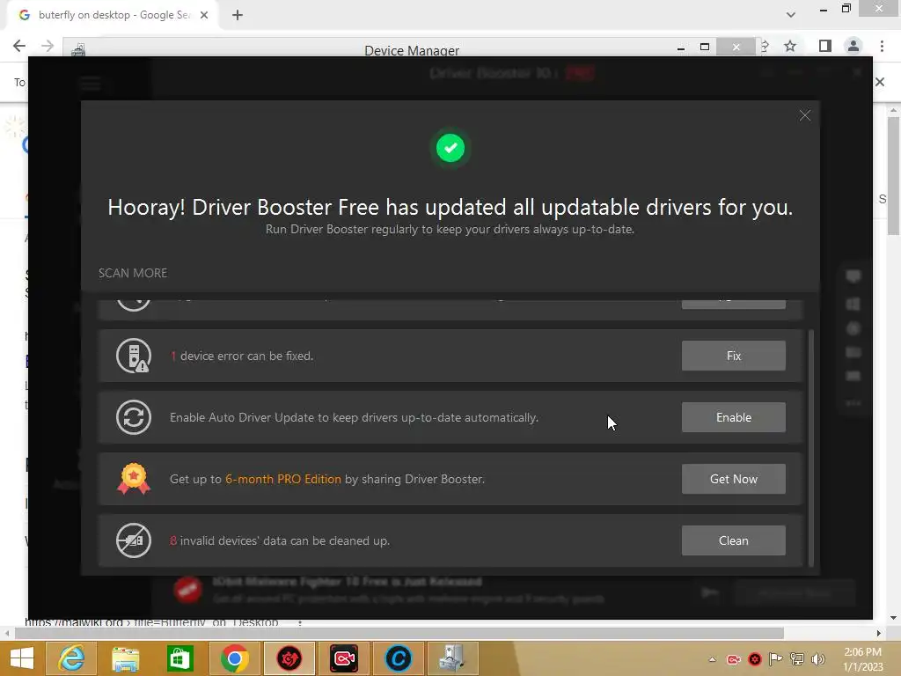
Task: Click the Driver Booster tray icon
Action: [754, 659]
